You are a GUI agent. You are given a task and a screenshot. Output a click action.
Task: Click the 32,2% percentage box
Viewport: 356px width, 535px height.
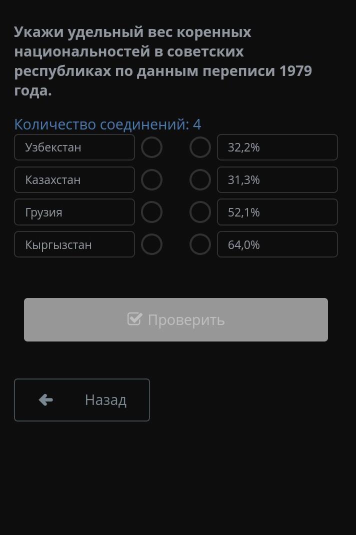click(277, 147)
